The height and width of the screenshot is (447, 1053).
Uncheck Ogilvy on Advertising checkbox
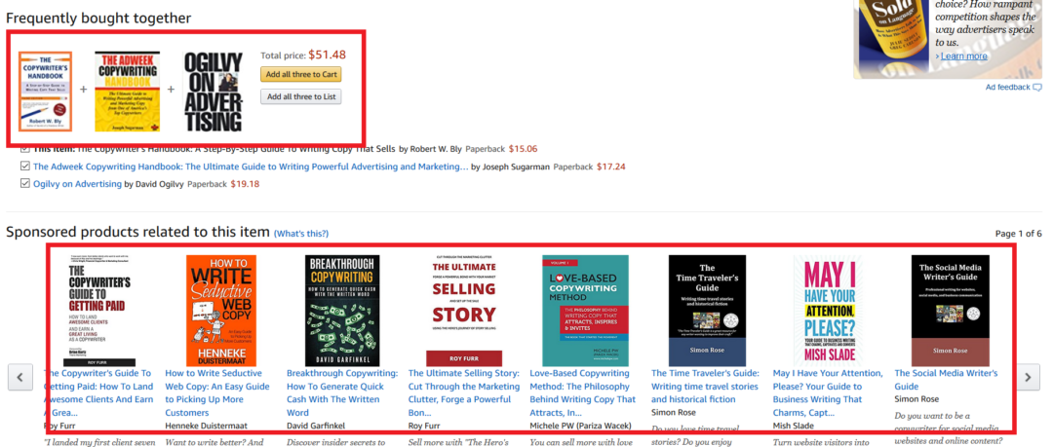24,183
